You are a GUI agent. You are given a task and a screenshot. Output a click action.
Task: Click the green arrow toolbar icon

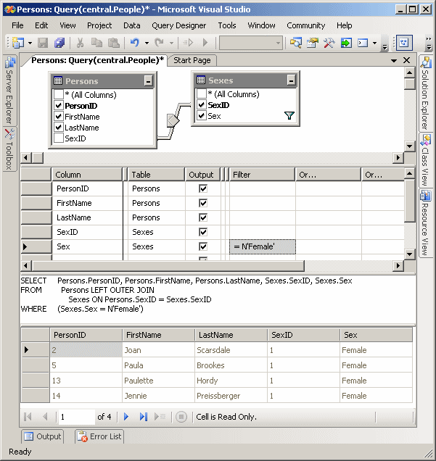[346, 43]
